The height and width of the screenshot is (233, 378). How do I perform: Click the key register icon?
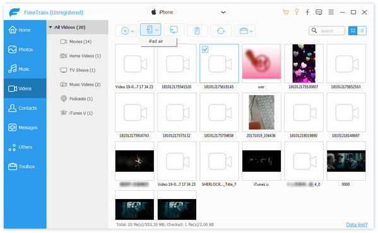coord(297,12)
